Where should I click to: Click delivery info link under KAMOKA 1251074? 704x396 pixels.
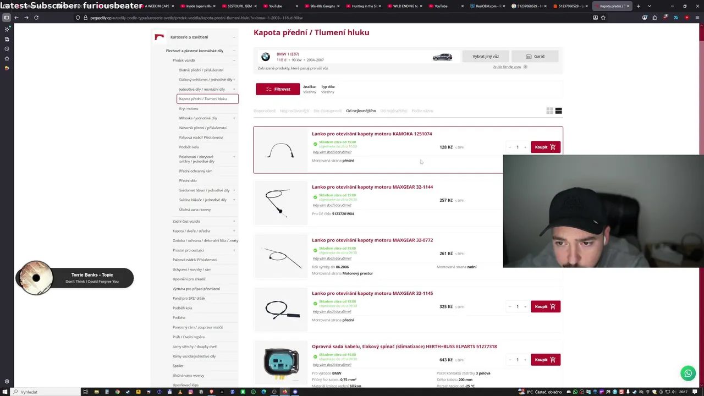click(332, 152)
